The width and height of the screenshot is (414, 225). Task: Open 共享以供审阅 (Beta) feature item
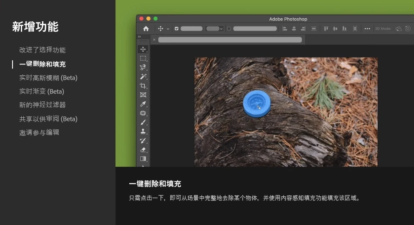tap(48, 119)
